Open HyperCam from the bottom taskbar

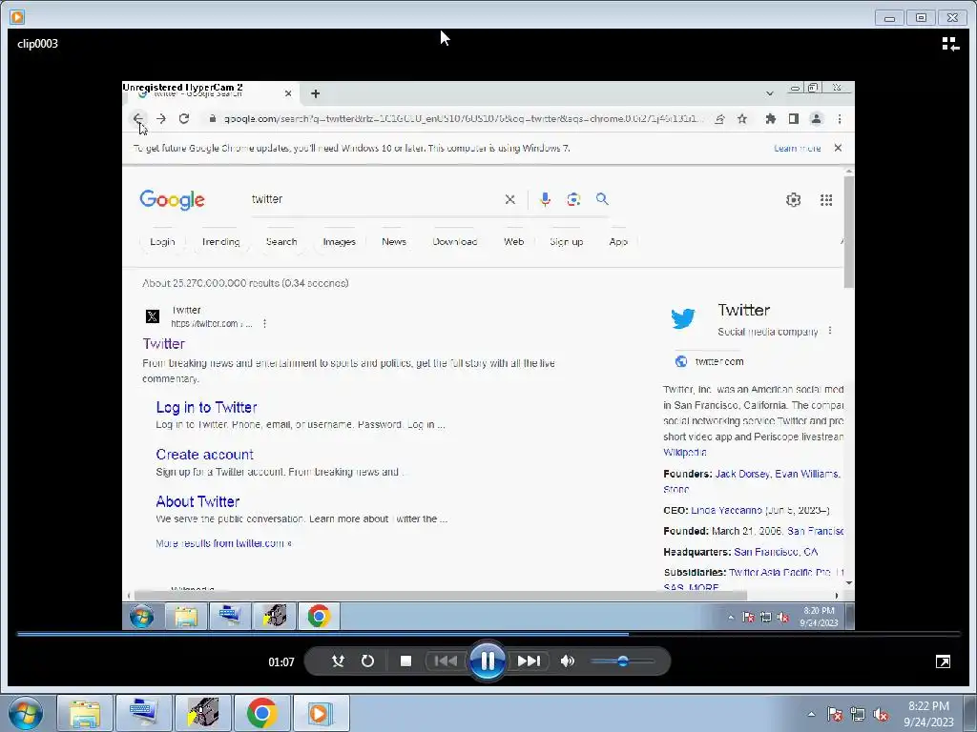coord(203,713)
